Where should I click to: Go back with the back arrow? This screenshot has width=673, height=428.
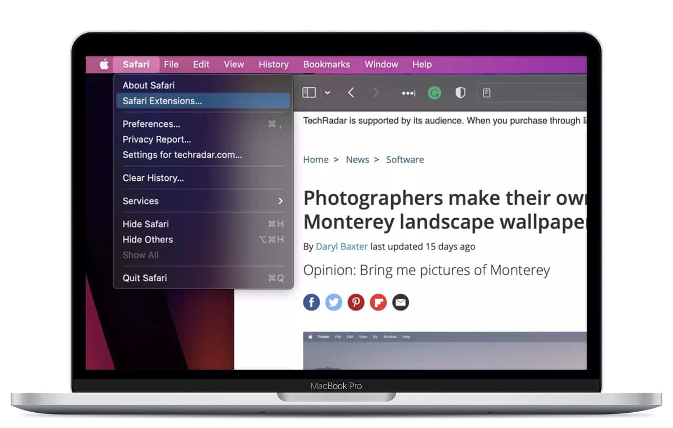tap(351, 93)
